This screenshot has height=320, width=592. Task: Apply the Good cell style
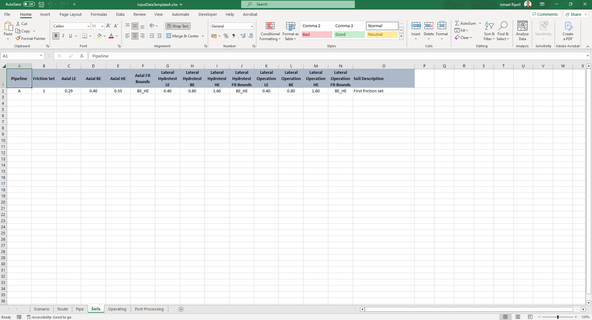(349, 35)
